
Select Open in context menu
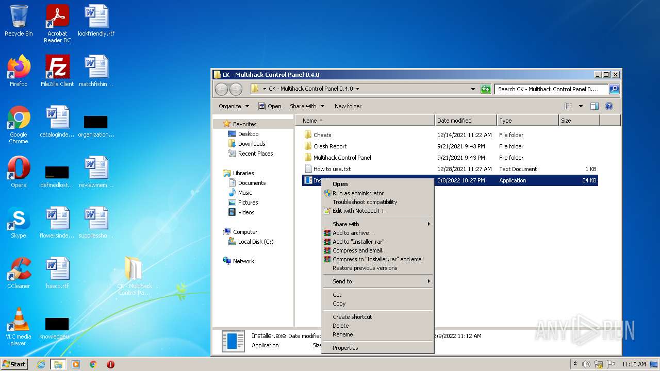tap(378, 184)
